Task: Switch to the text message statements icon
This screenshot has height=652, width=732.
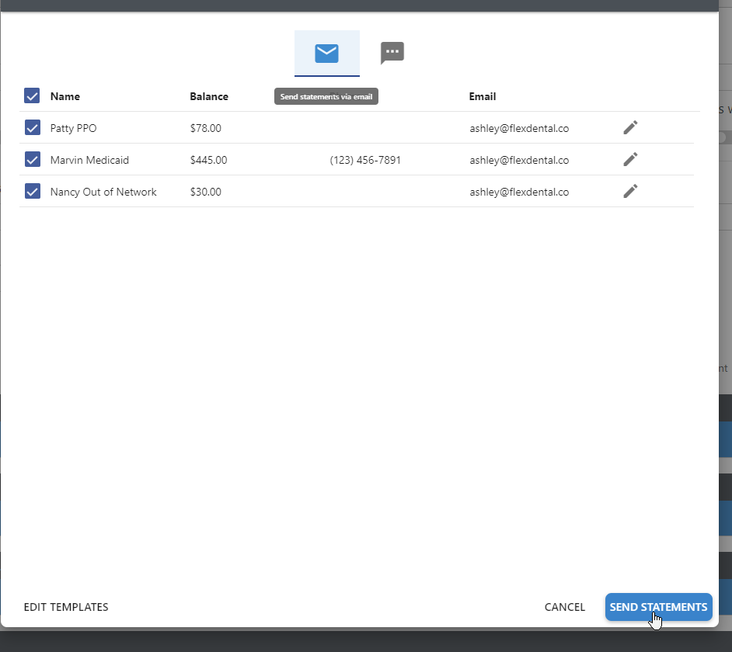Action: click(392, 52)
